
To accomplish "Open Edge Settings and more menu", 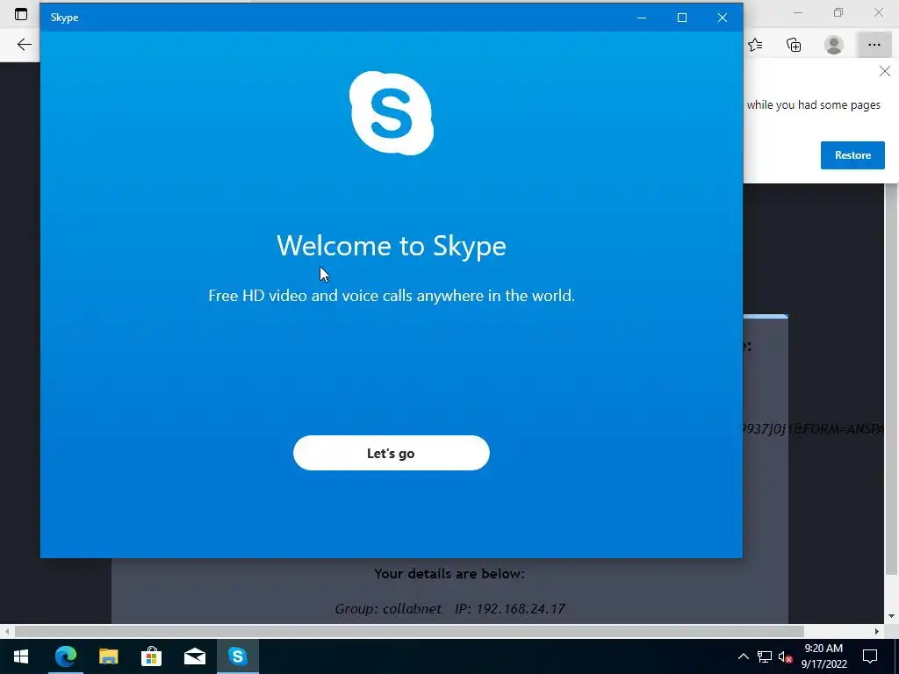I will (874, 45).
